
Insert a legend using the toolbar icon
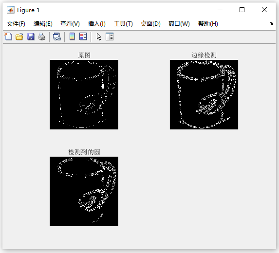point(83,36)
